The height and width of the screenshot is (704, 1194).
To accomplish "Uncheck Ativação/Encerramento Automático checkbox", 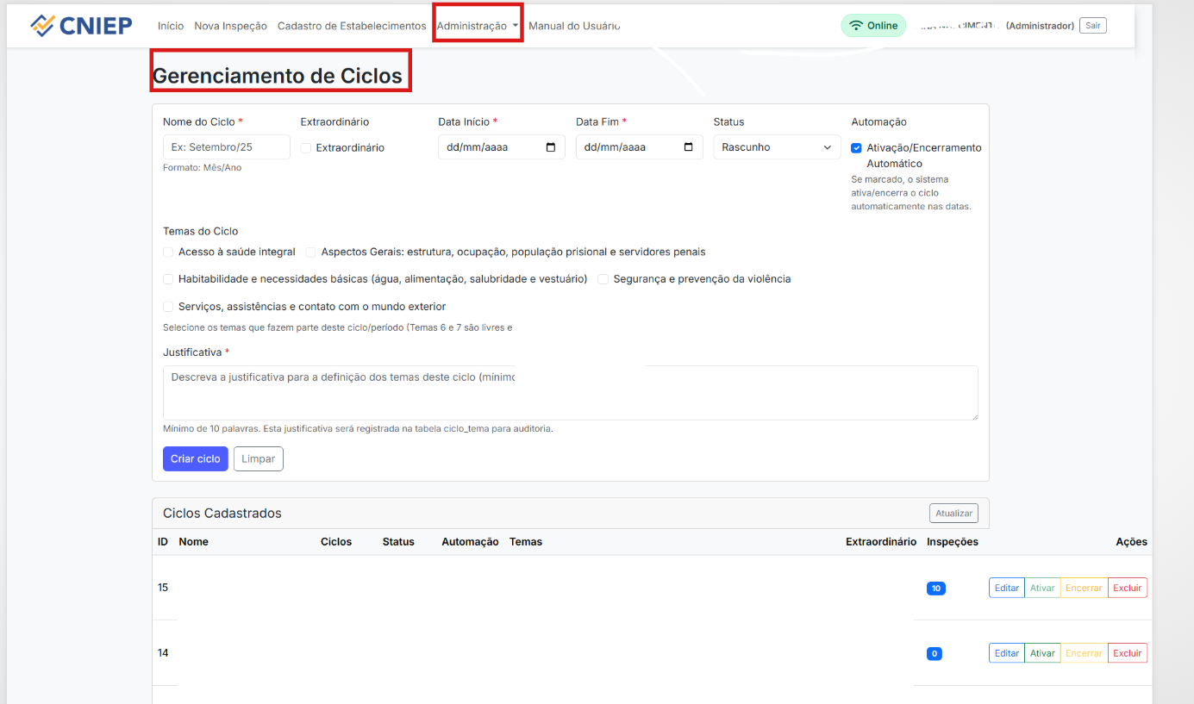I will 856,148.
